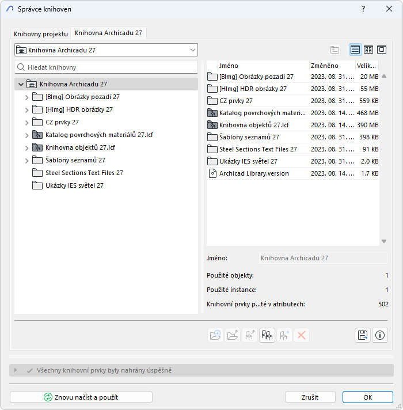Select Ukázky IES světel 27 in tree
Viewport: 403px width, 410px height.
point(74,185)
